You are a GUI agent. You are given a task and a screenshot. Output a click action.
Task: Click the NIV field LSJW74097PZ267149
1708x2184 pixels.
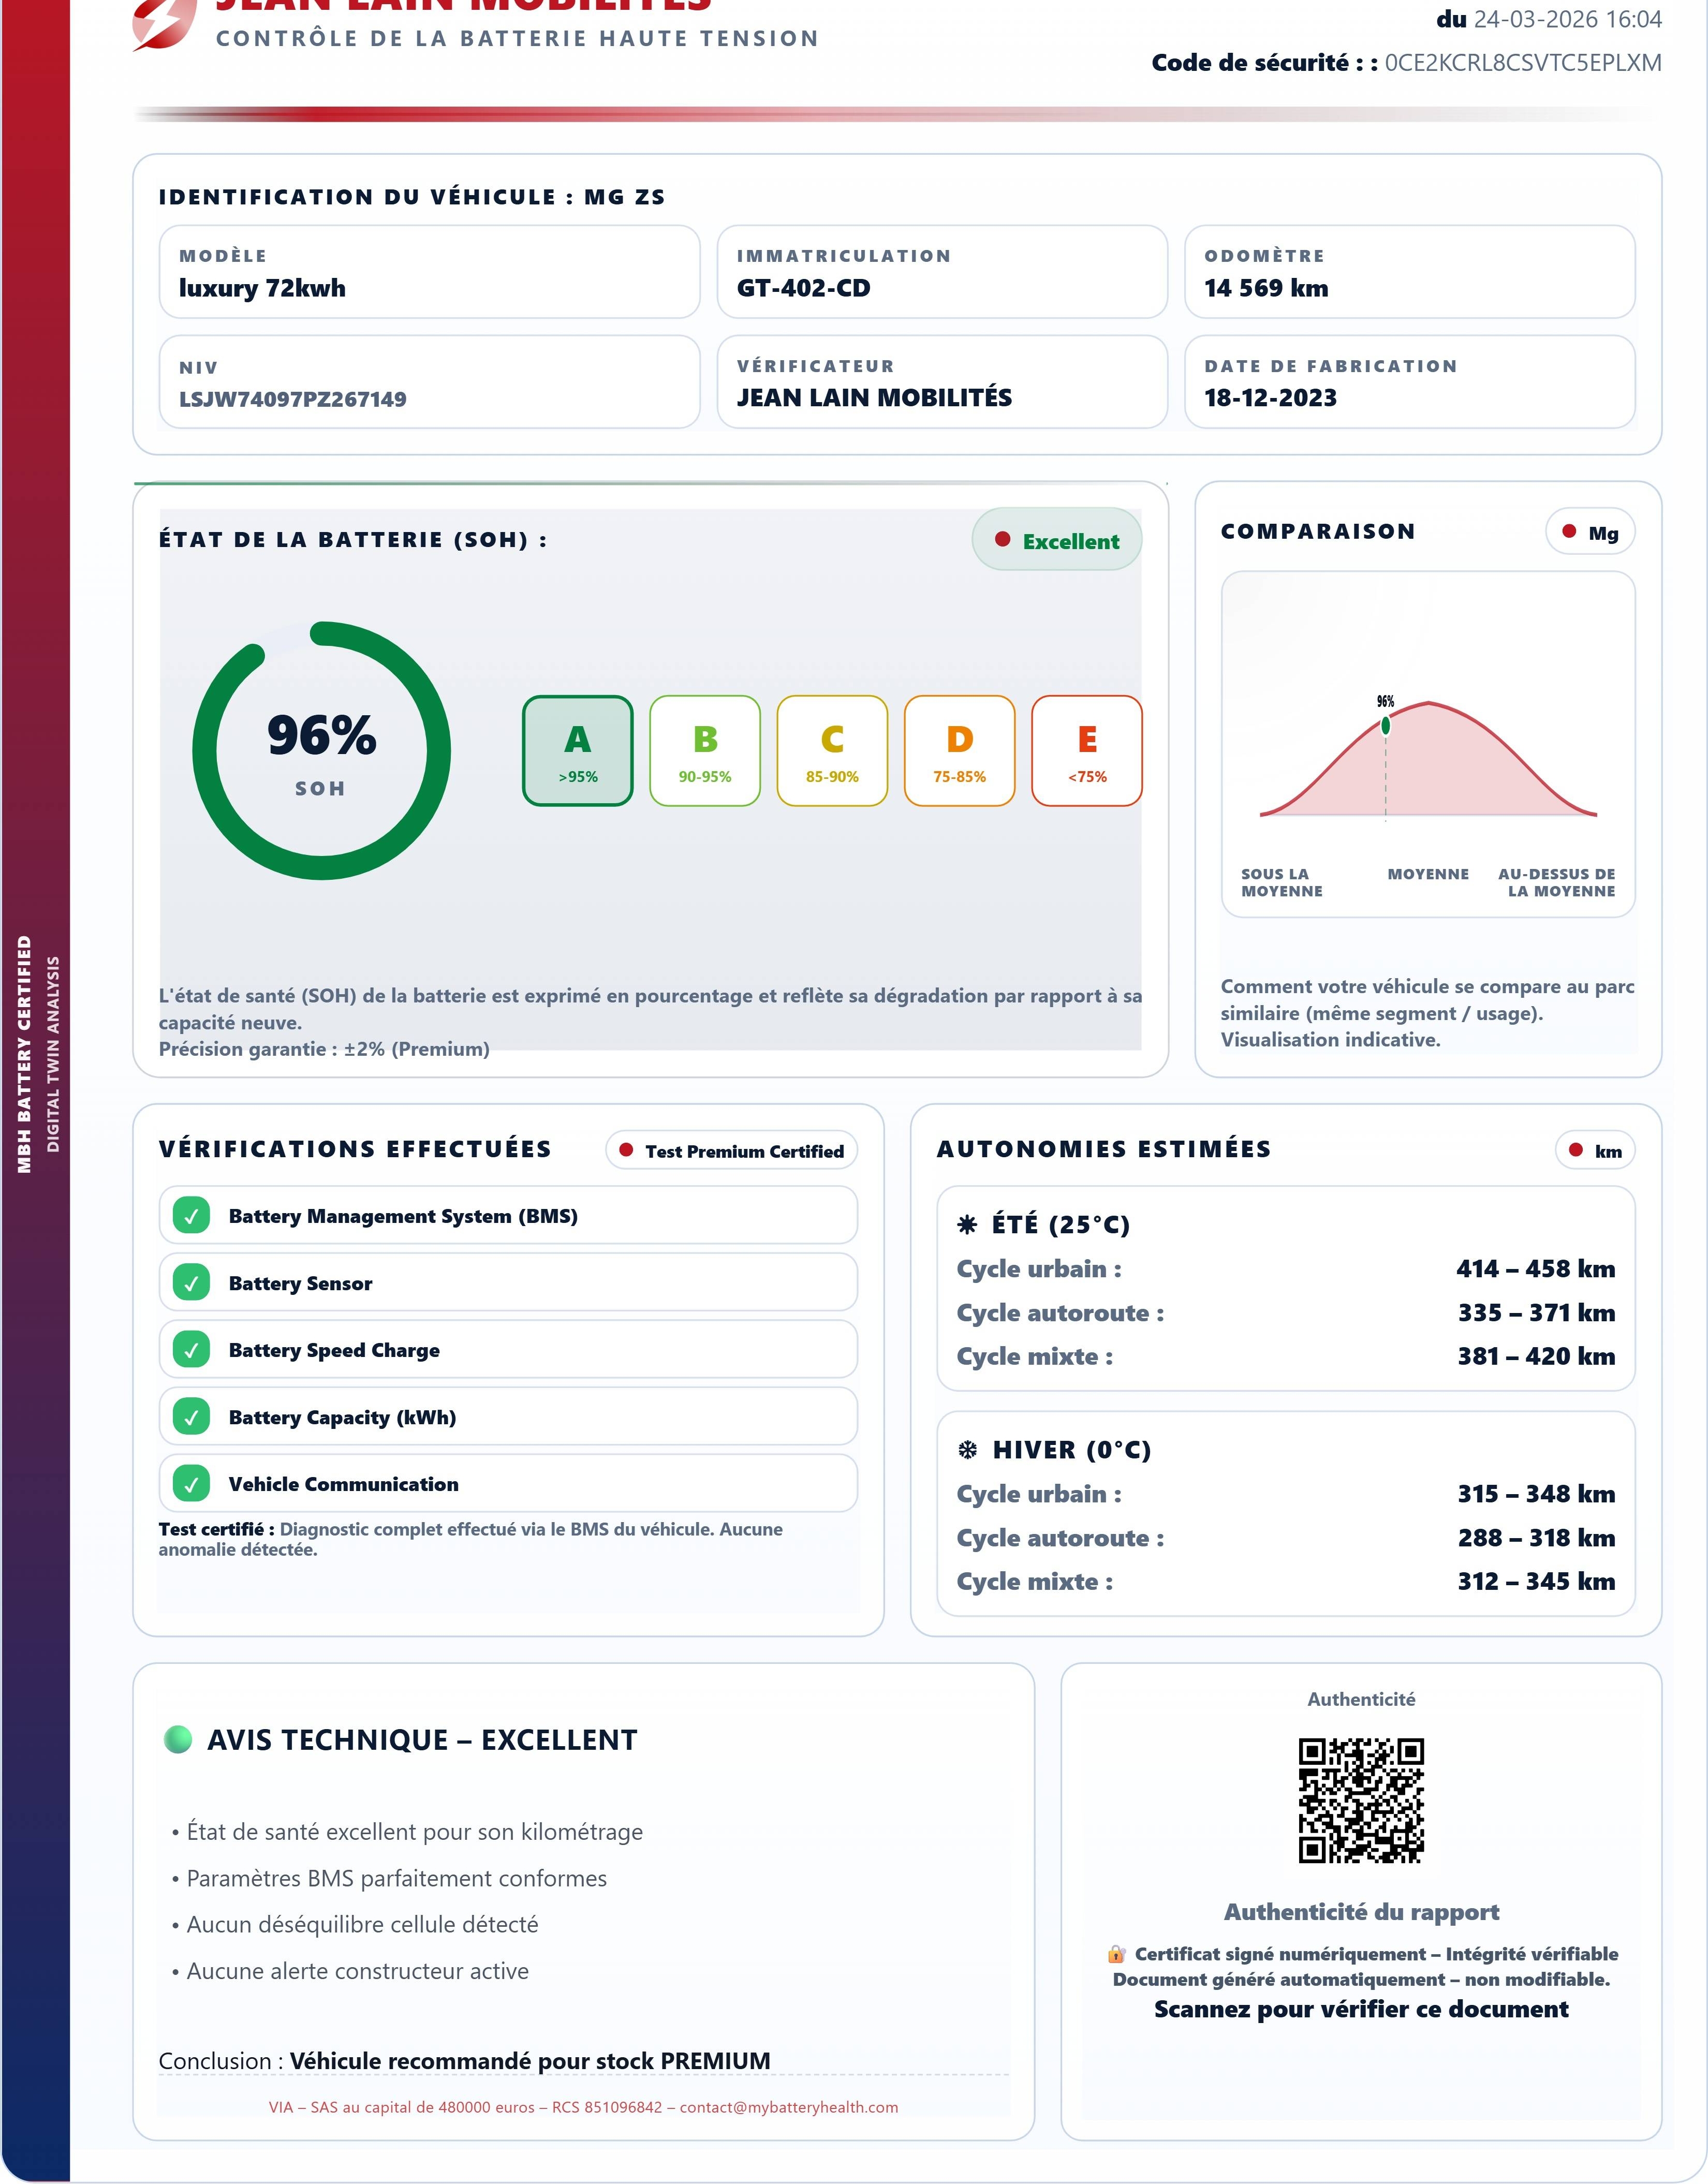[293, 399]
